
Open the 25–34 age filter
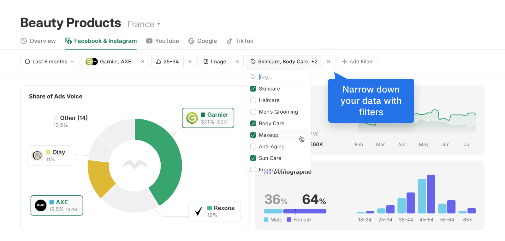(x=168, y=62)
